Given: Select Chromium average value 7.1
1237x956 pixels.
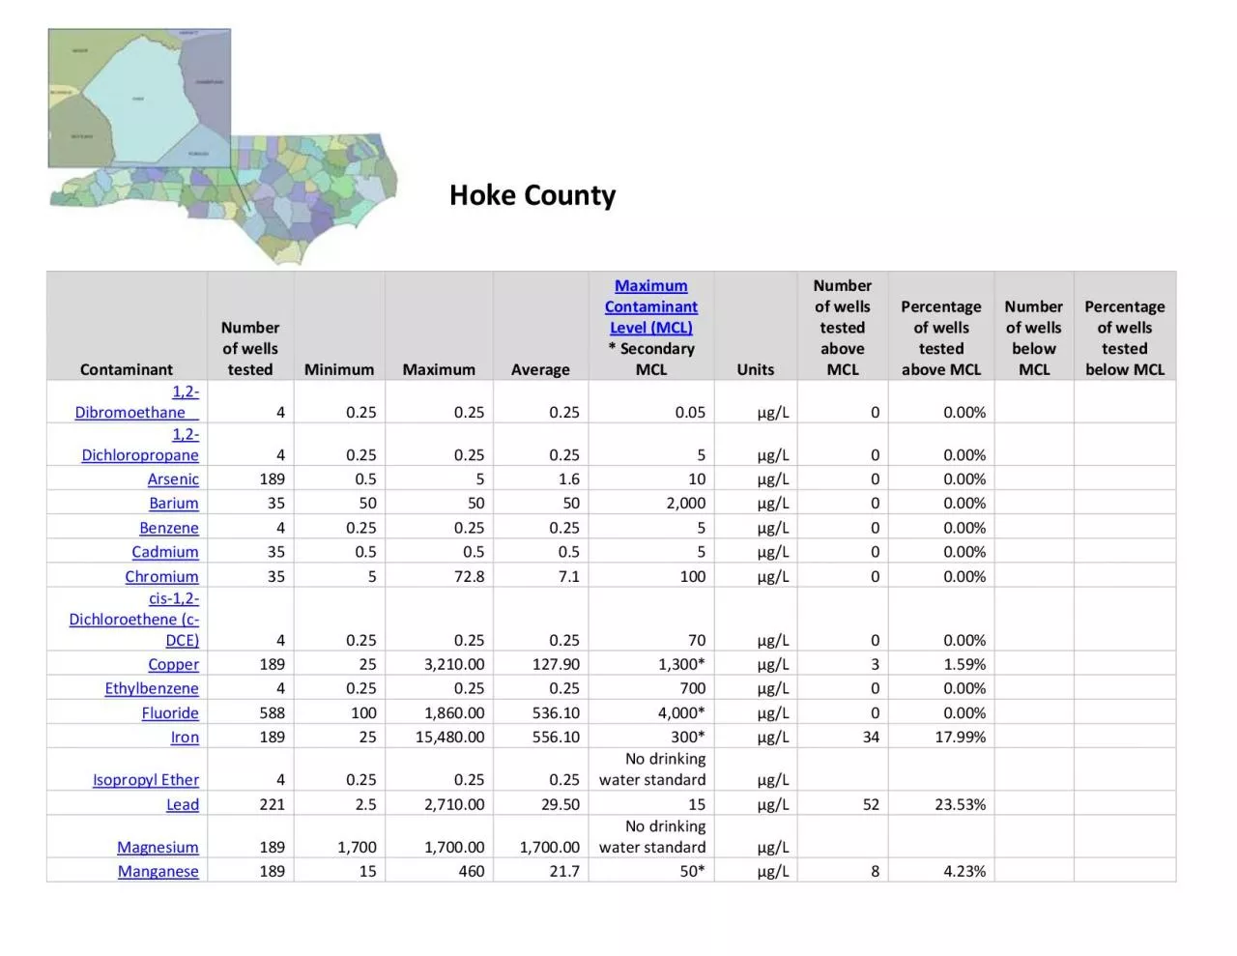Looking at the screenshot, I should [x=569, y=576].
